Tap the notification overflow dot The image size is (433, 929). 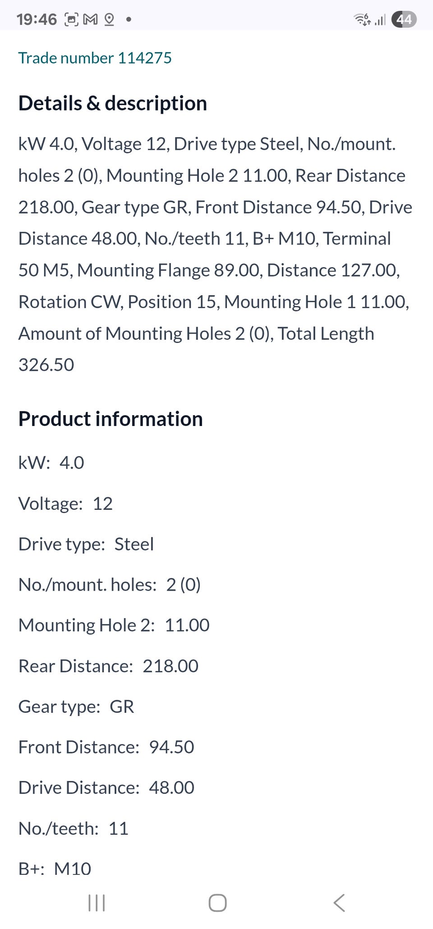tap(129, 19)
